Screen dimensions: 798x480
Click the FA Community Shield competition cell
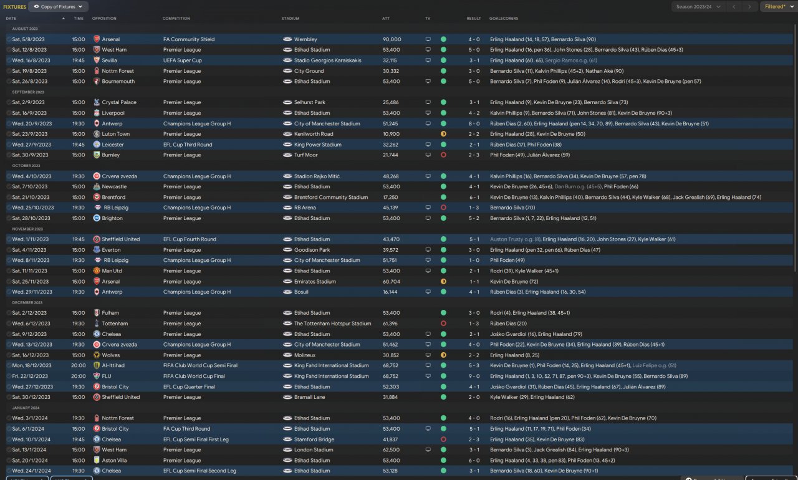pos(189,39)
